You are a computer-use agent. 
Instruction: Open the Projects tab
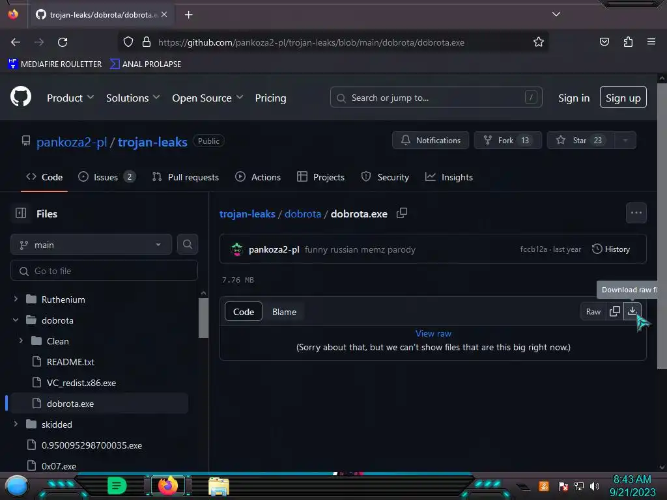point(320,177)
